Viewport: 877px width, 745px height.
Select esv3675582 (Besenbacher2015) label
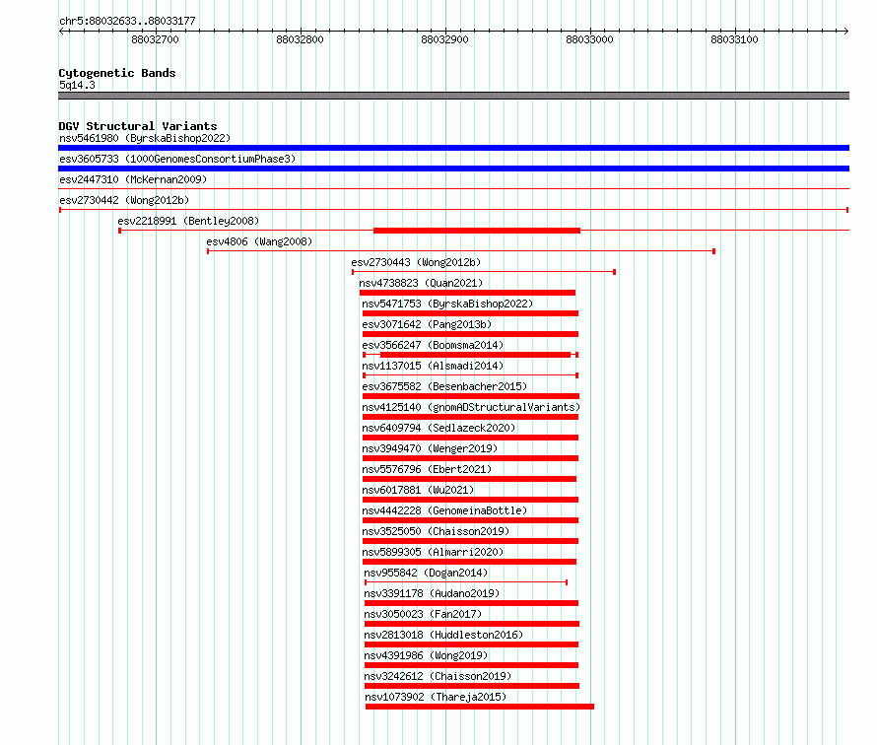point(444,386)
